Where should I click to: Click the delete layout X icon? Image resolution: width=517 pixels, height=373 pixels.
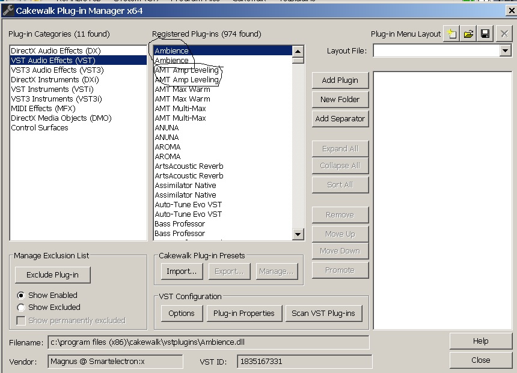(x=504, y=34)
